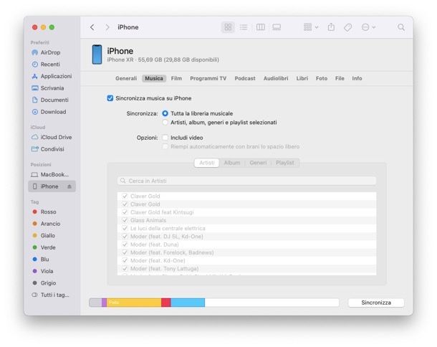Viewport: 437px width, 347px height.
Task: Eject the iPhone with the eject icon
Action: (x=69, y=186)
